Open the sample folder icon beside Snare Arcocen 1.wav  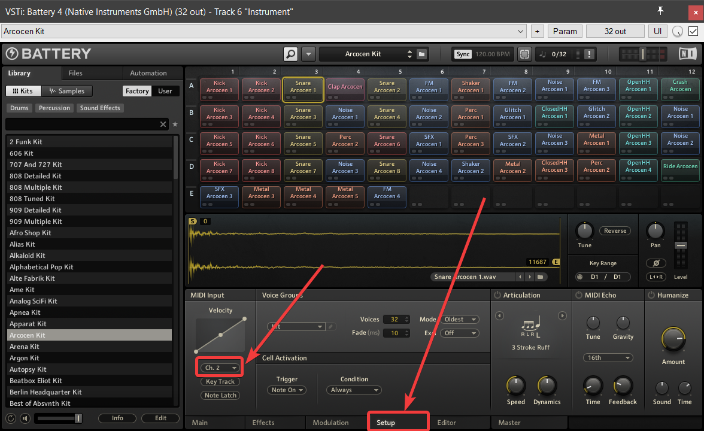[540, 277]
